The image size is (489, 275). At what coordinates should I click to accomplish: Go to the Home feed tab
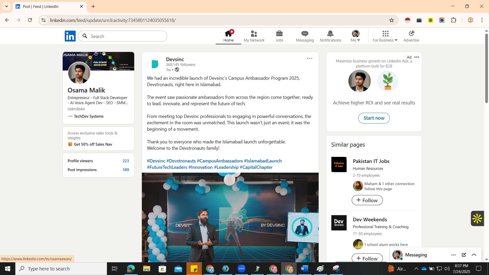pyautogui.click(x=228, y=36)
